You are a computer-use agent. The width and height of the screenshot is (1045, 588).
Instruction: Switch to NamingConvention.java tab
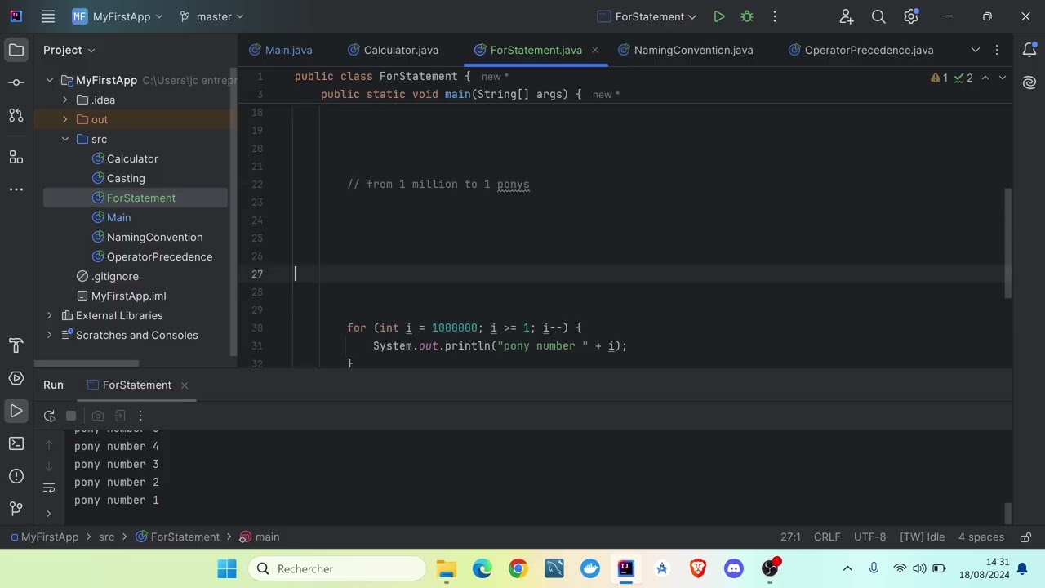coord(686,50)
